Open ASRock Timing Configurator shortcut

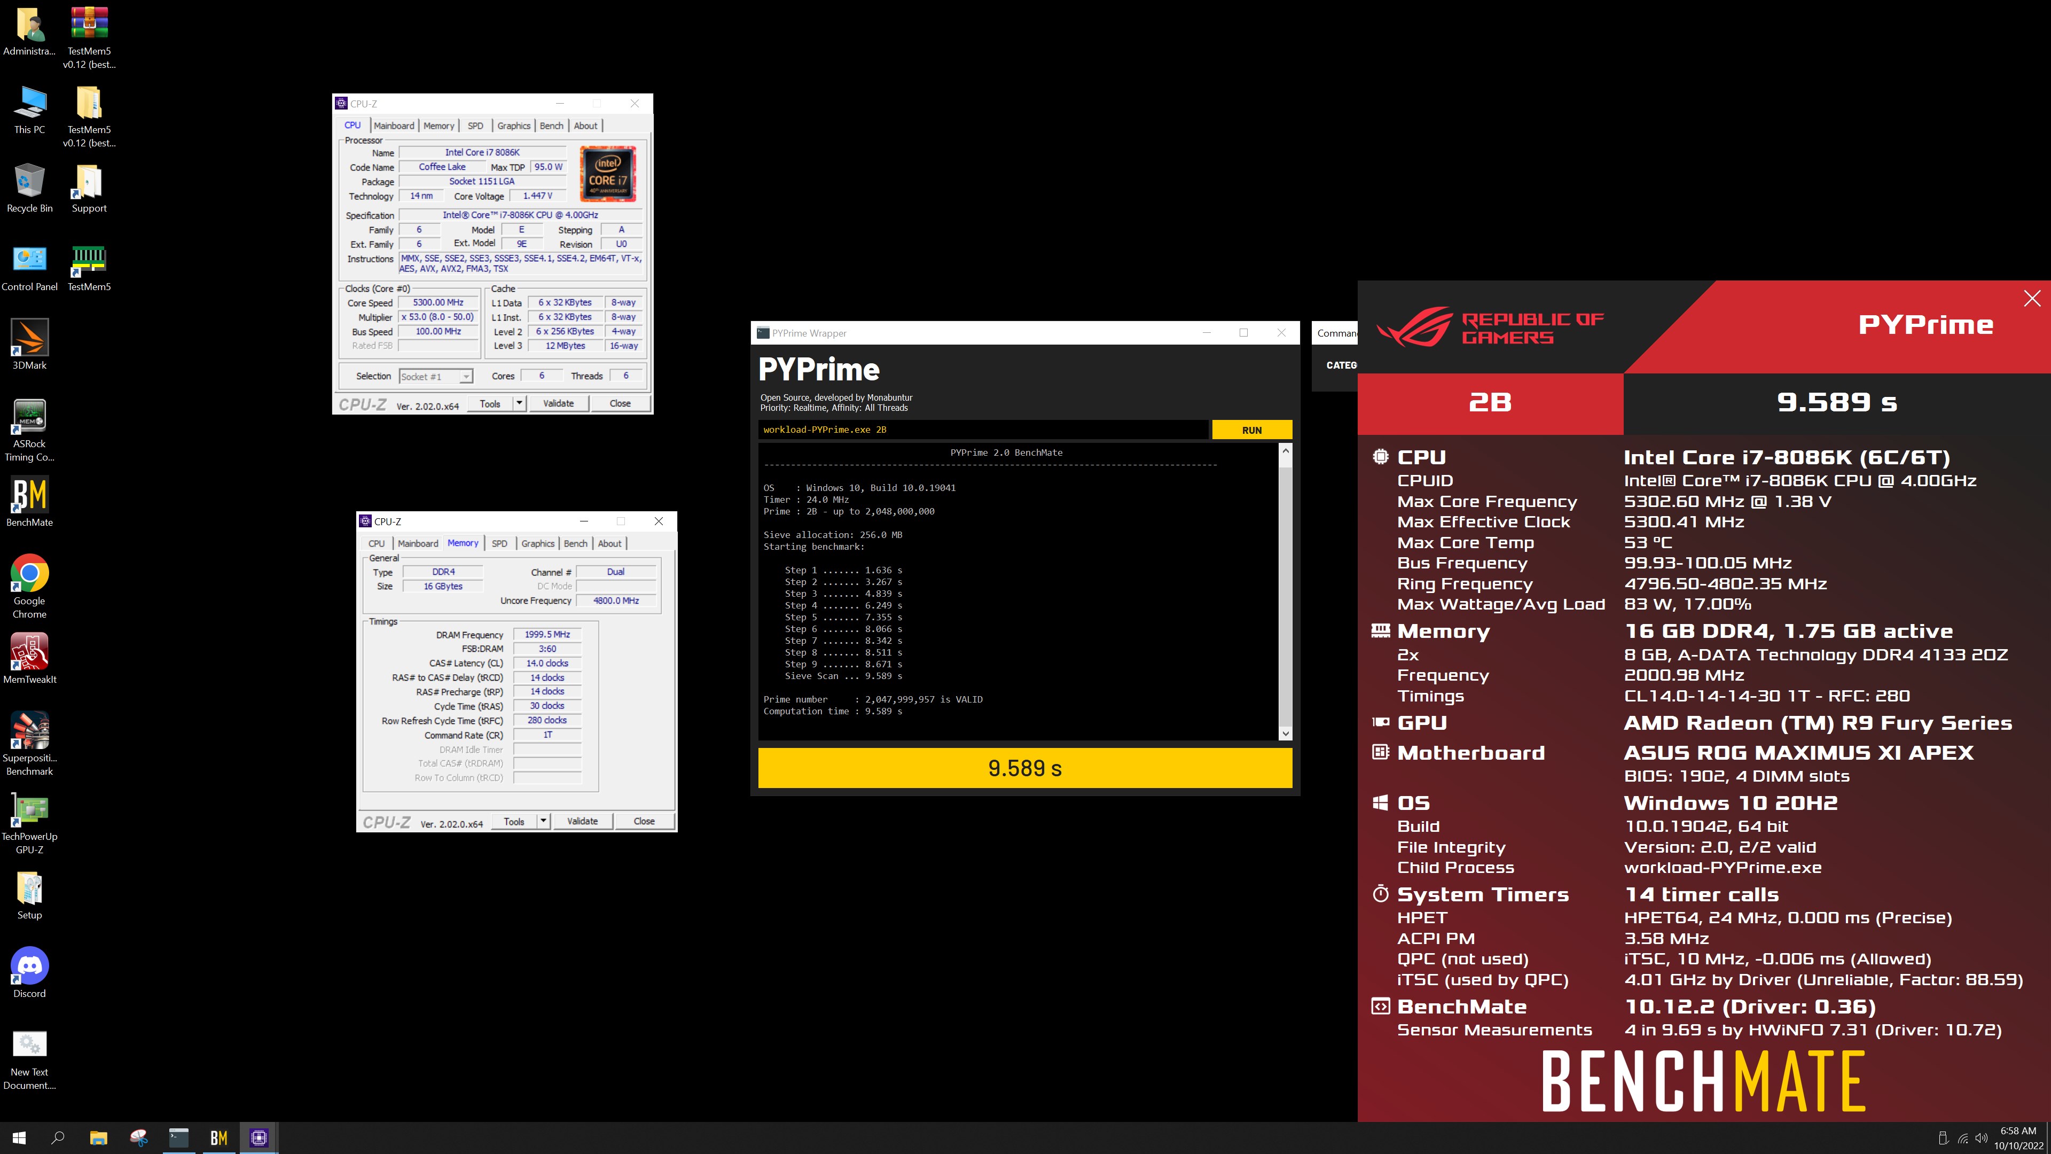coord(29,430)
